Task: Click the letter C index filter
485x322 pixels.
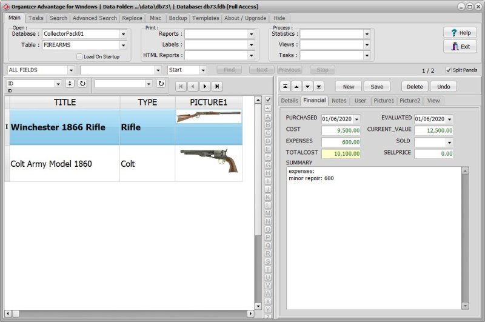Action: 268,133
